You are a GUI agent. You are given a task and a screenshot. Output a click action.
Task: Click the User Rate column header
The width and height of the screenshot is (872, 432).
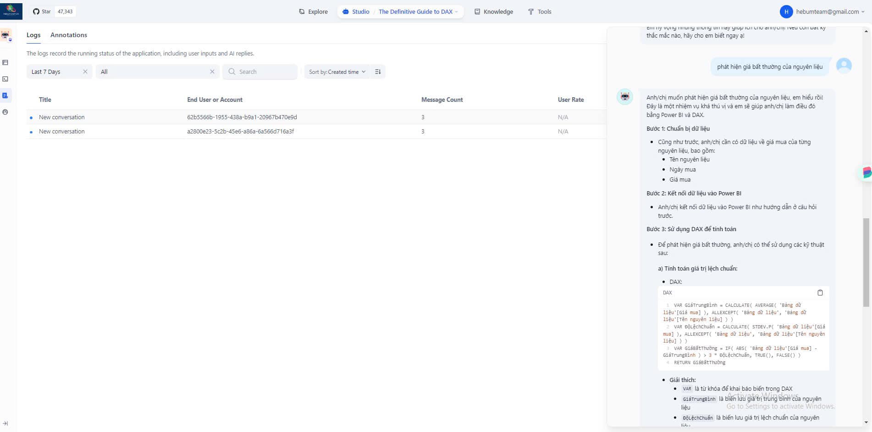click(x=571, y=100)
